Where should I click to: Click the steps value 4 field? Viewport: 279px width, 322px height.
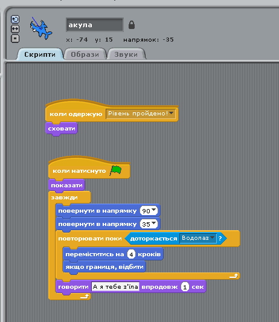coord(131,254)
